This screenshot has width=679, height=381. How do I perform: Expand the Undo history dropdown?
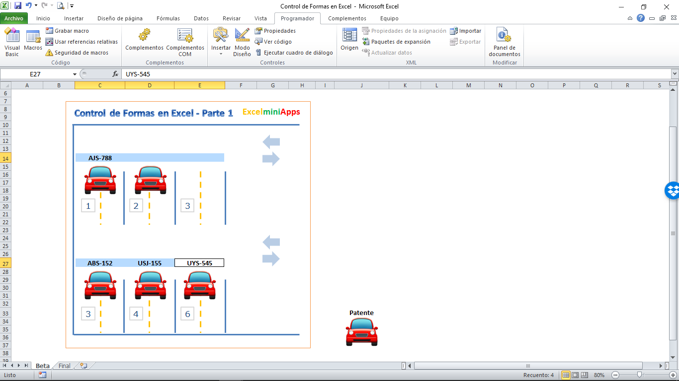click(x=36, y=4)
